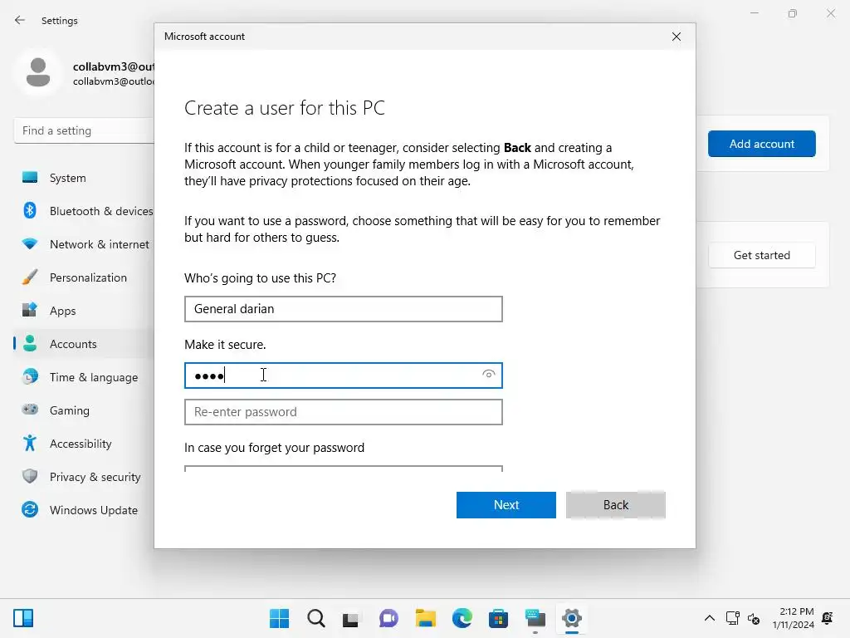This screenshot has height=638, width=850.
Task: Select the Bluetooth & devices text label
Action: click(101, 211)
